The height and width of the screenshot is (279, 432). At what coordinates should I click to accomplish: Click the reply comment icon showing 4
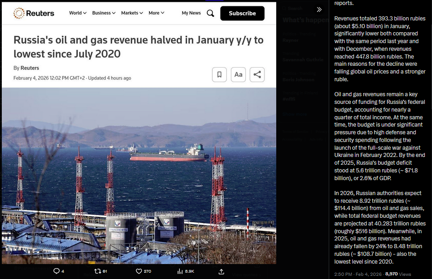(58, 271)
